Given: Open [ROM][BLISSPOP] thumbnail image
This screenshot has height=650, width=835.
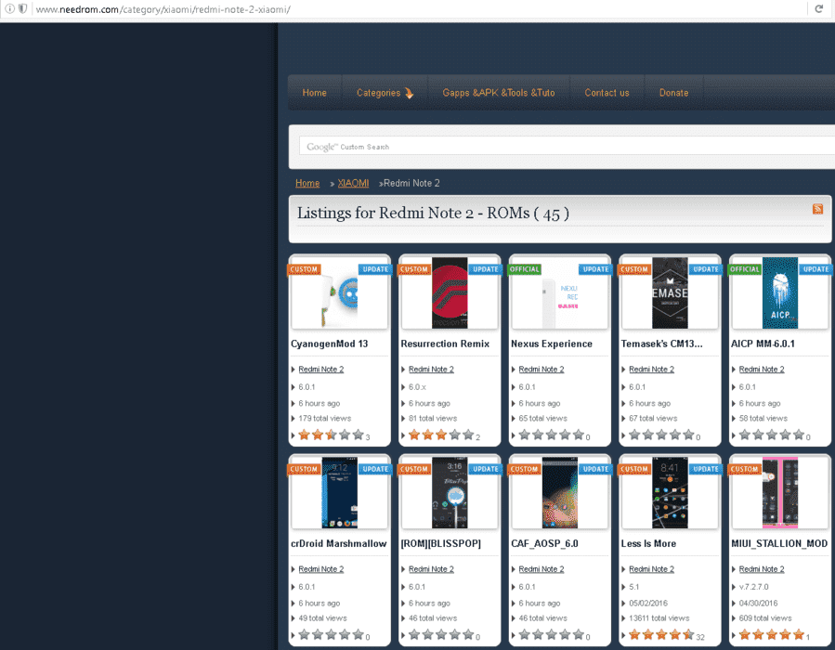Looking at the screenshot, I should coord(450,492).
